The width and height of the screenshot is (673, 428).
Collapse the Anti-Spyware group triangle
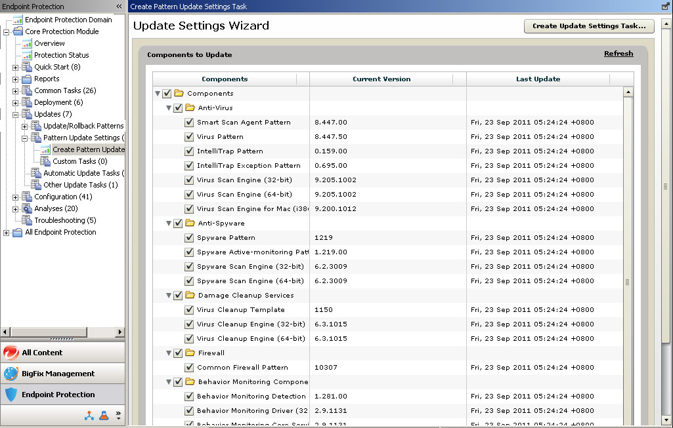pos(169,224)
